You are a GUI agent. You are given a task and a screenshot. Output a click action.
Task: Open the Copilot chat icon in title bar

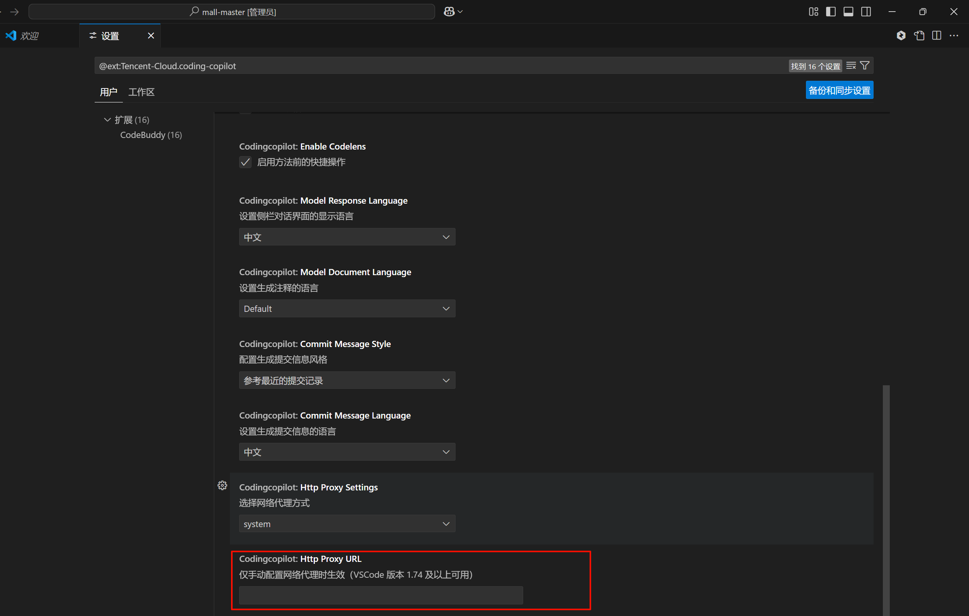pyautogui.click(x=449, y=12)
